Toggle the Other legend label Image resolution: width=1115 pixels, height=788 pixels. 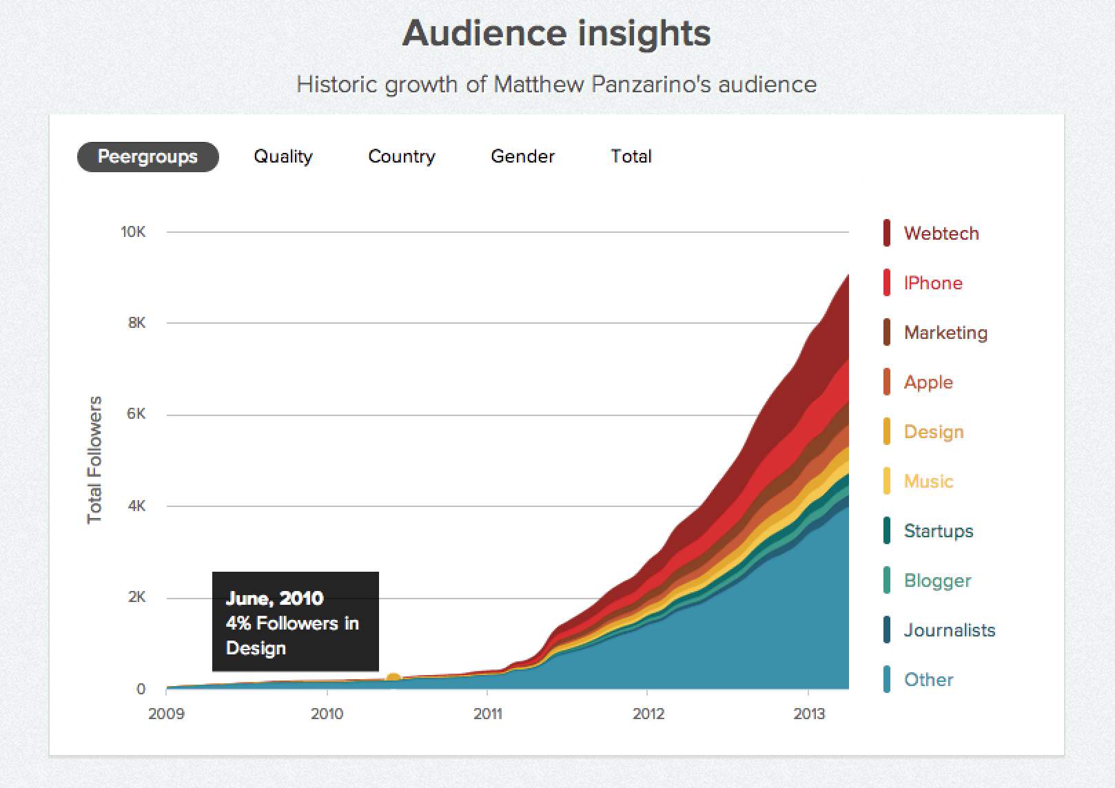pos(928,679)
